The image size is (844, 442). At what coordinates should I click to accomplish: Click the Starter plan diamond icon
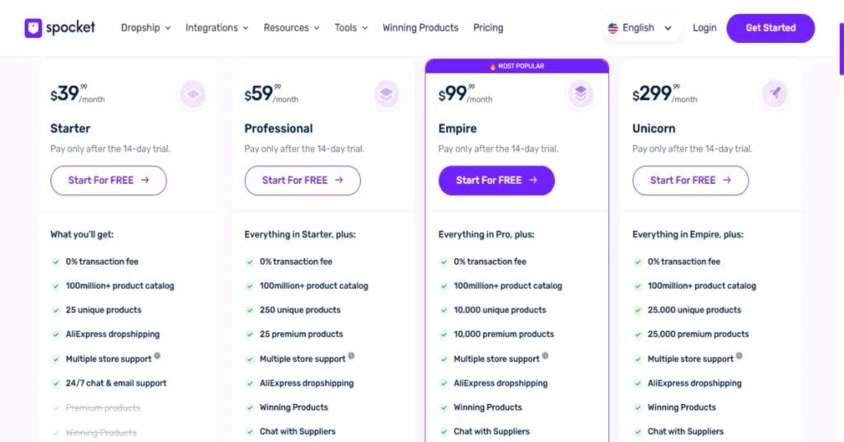(193, 94)
